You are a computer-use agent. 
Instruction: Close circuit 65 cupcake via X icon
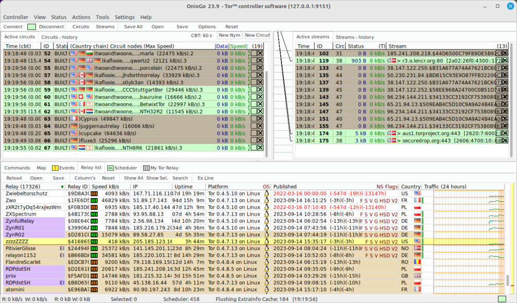click(x=260, y=133)
